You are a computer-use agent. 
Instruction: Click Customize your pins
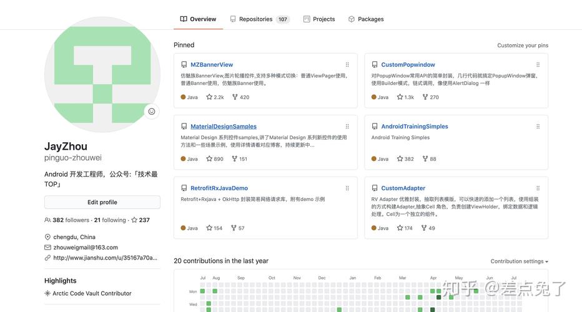[x=523, y=46]
